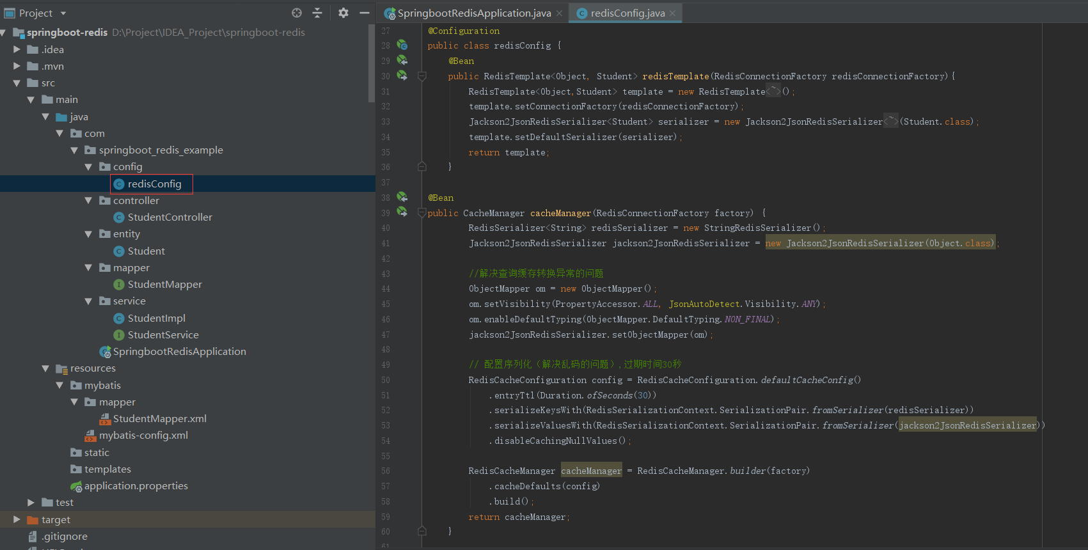Close the redisConfig.java tab

673,13
